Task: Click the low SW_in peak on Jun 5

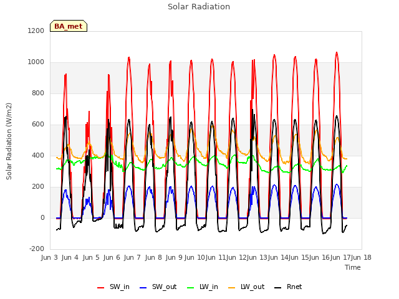Action: (89, 112)
